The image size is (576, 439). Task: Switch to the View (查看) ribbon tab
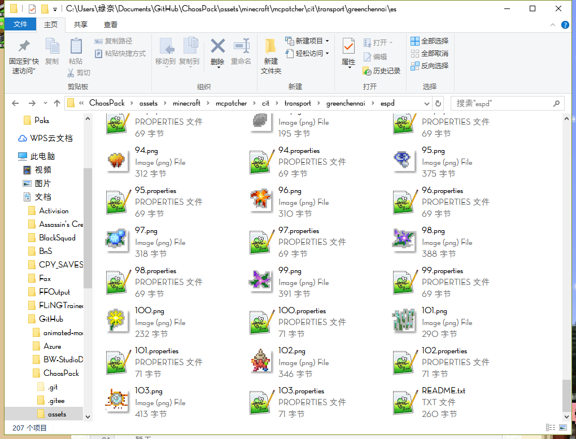coord(111,24)
